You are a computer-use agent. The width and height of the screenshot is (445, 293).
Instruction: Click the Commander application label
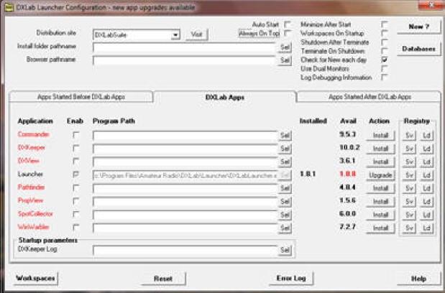[x=34, y=134]
